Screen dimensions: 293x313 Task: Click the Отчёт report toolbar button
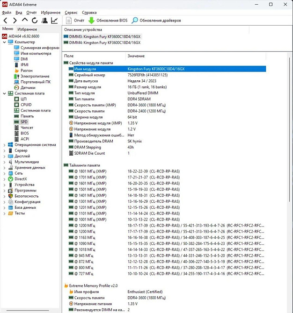[75, 21]
